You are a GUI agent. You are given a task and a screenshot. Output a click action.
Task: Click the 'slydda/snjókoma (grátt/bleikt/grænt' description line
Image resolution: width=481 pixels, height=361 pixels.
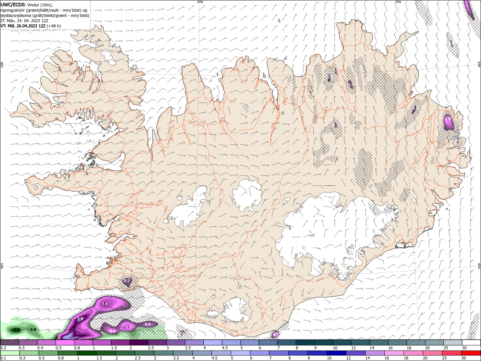coord(45,15)
